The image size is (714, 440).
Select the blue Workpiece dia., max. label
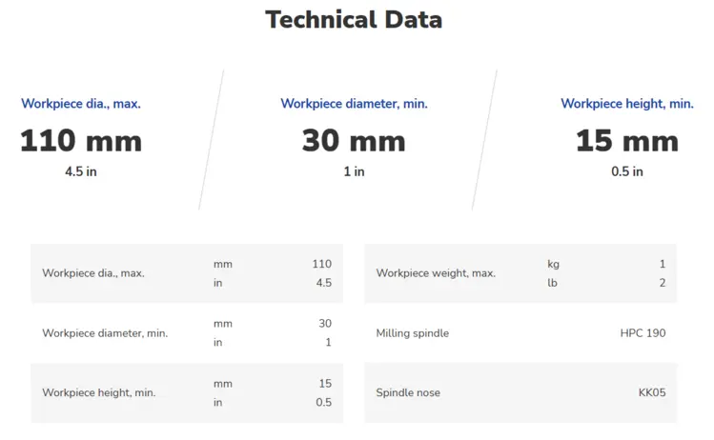pyautogui.click(x=81, y=104)
